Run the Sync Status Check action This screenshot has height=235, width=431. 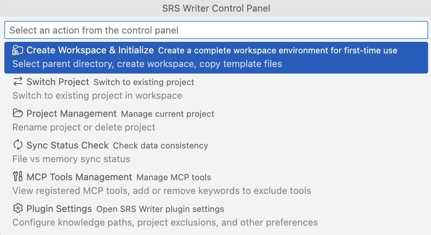216,152
